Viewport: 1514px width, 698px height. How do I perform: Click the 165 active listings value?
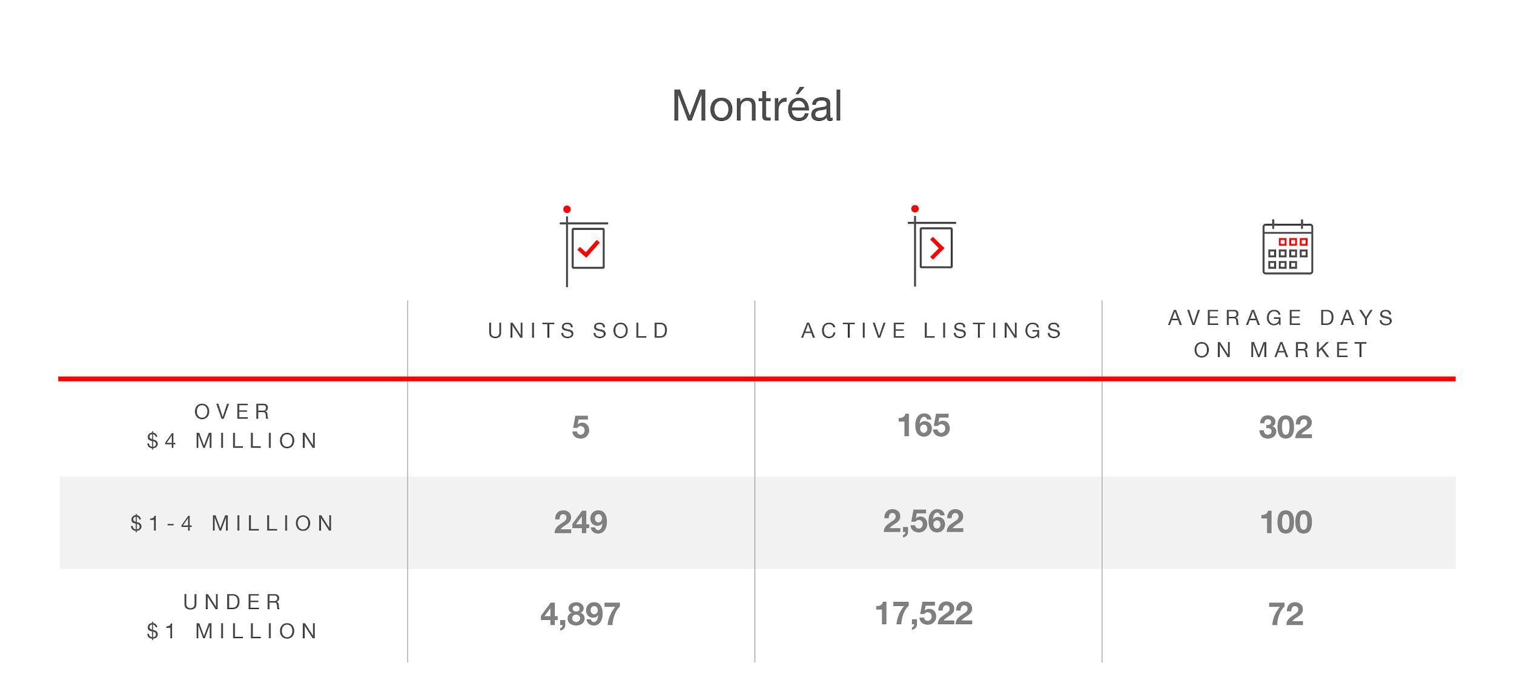pos(924,425)
